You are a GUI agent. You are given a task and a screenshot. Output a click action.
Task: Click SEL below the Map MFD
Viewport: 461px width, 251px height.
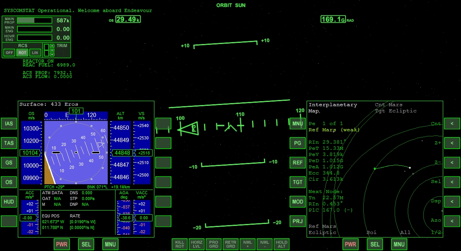point(375,244)
